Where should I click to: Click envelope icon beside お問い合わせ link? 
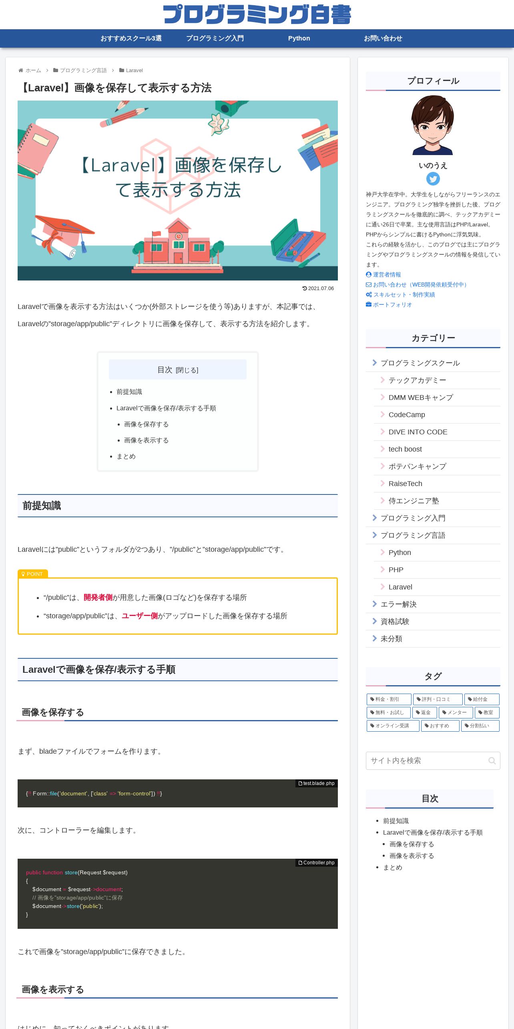[x=369, y=284]
